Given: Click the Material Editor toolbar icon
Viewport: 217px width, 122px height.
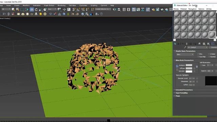Looking at the screenshot, I should (148, 9).
